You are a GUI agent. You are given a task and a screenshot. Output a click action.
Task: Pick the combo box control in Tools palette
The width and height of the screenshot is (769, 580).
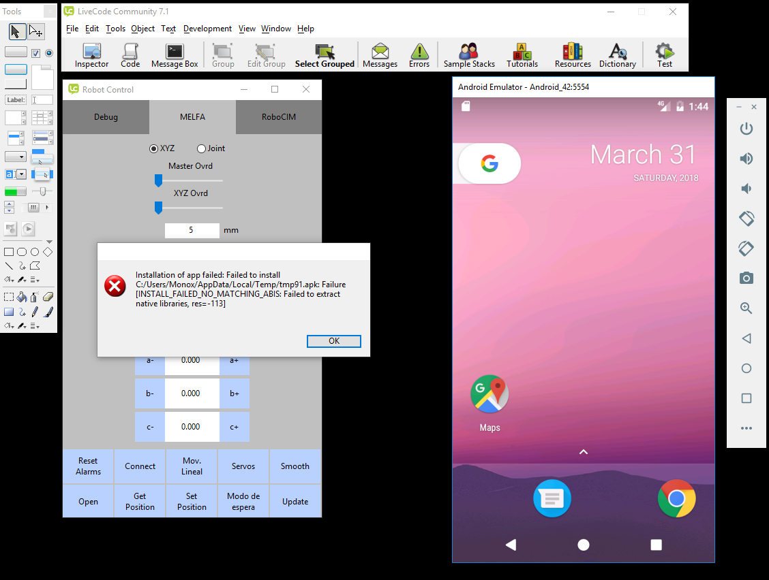[x=15, y=174]
